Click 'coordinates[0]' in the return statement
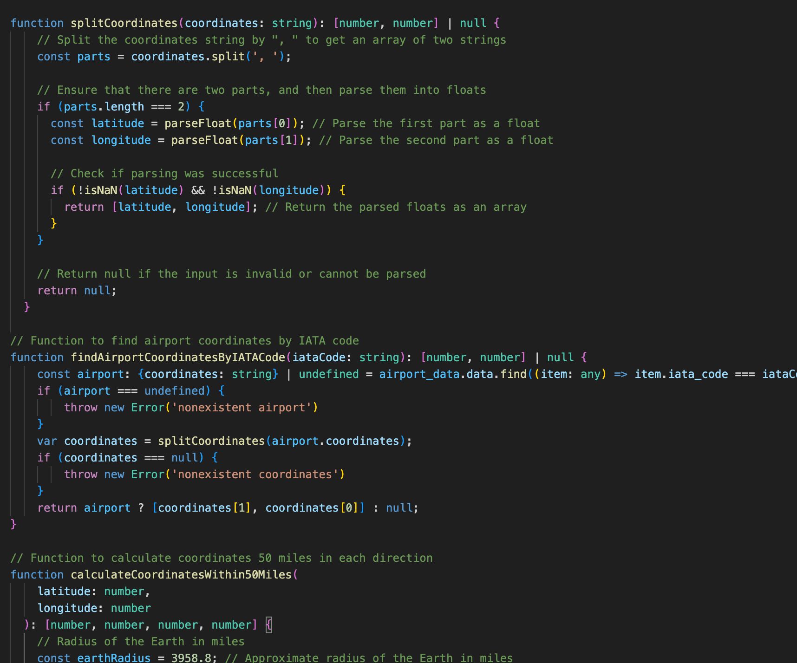Screen dimensions: 797x663 point(312,508)
